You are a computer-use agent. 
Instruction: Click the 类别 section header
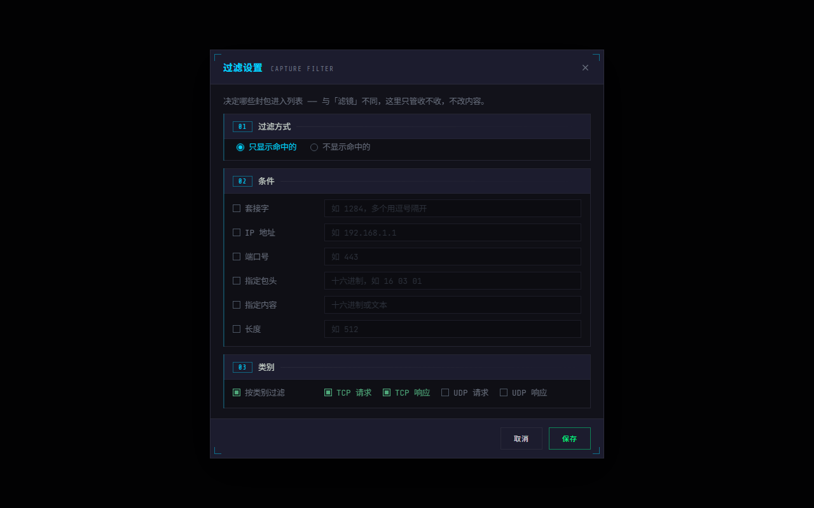[407, 367]
